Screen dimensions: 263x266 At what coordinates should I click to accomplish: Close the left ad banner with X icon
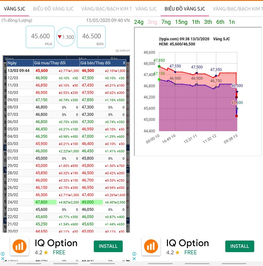coord(3,259)
